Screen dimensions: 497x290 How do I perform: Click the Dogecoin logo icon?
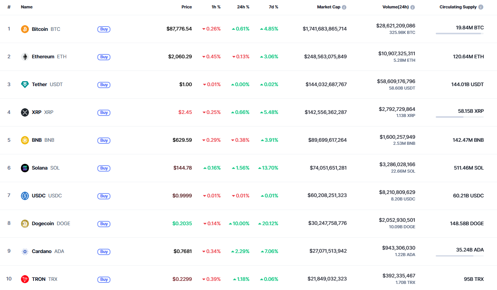click(25, 224)
